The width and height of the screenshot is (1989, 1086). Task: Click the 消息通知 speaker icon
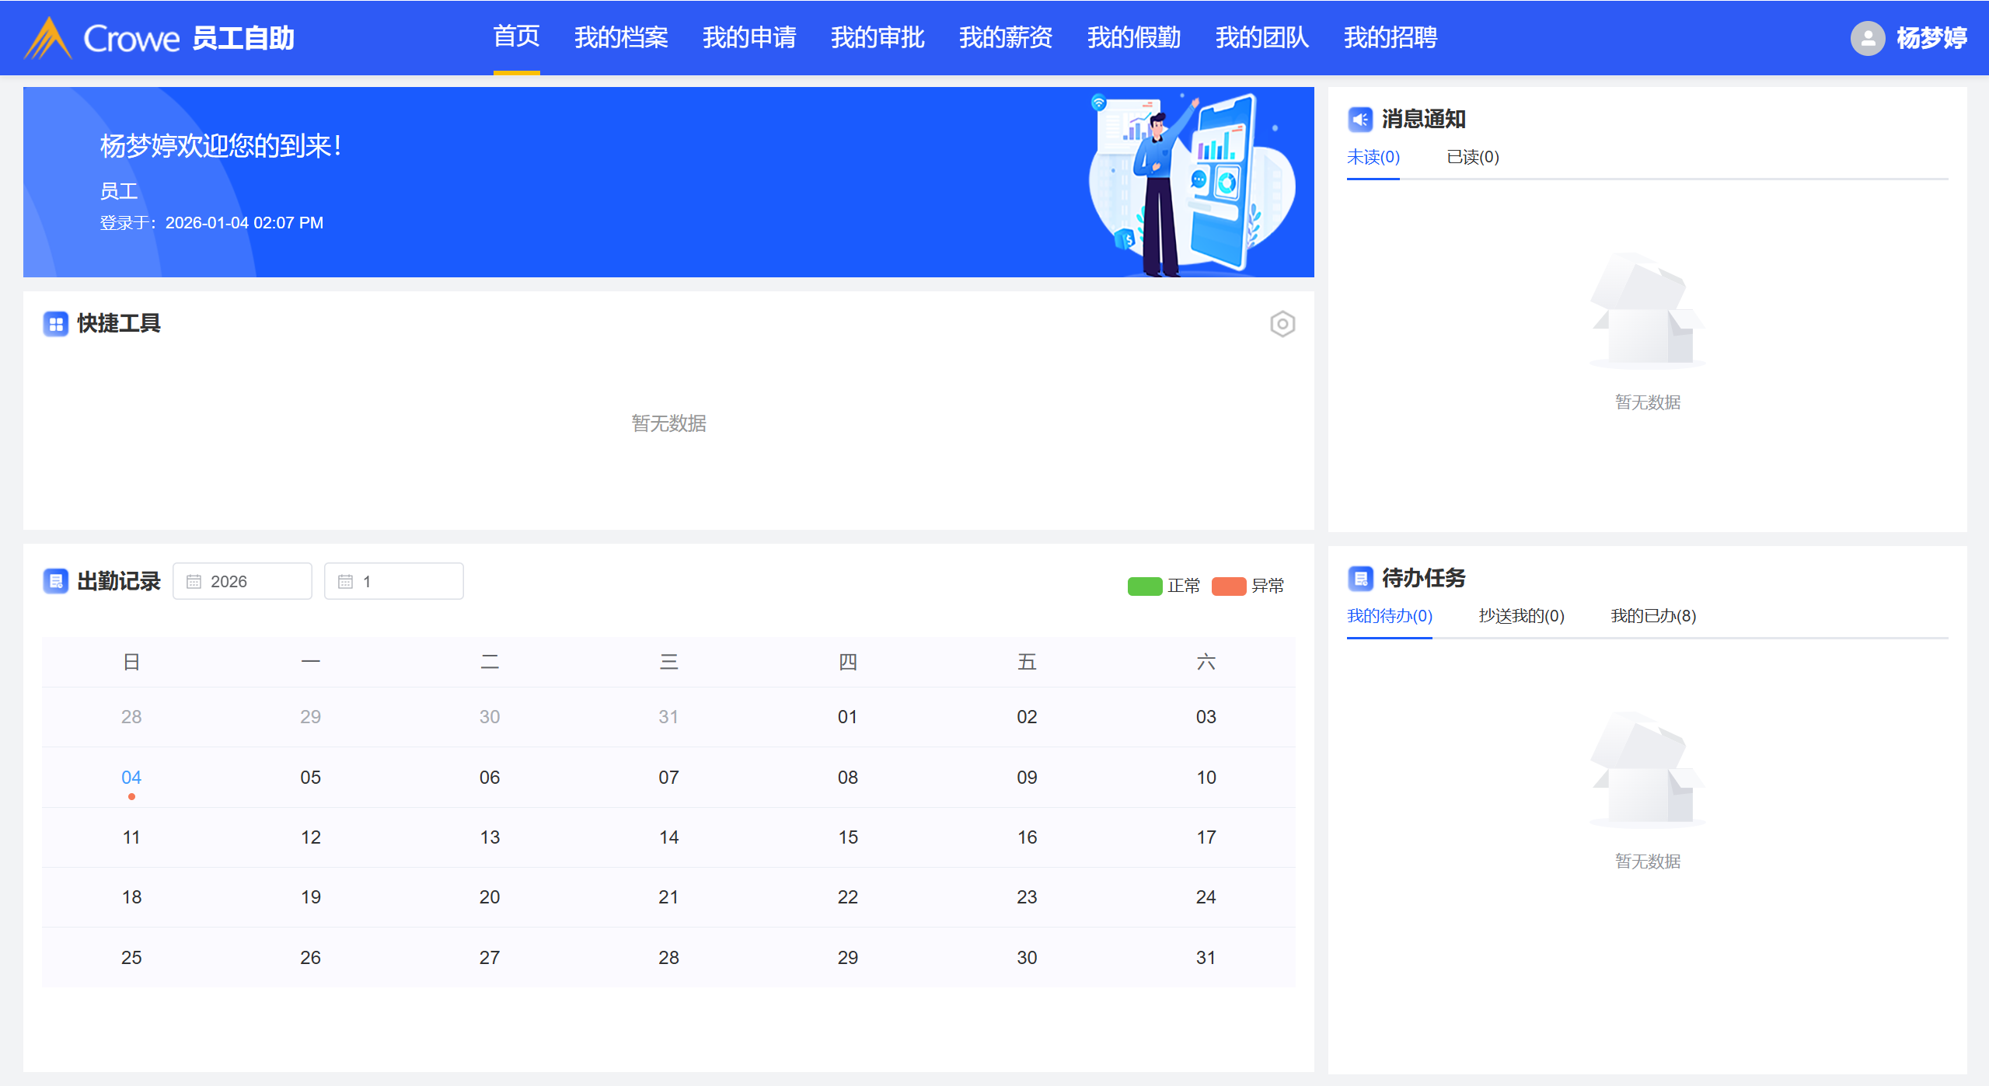click(1359, 120)
